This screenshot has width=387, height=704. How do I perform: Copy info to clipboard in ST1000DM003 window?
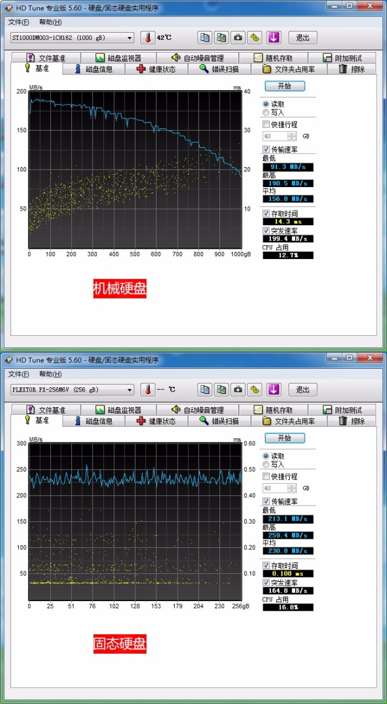point(205,38)
